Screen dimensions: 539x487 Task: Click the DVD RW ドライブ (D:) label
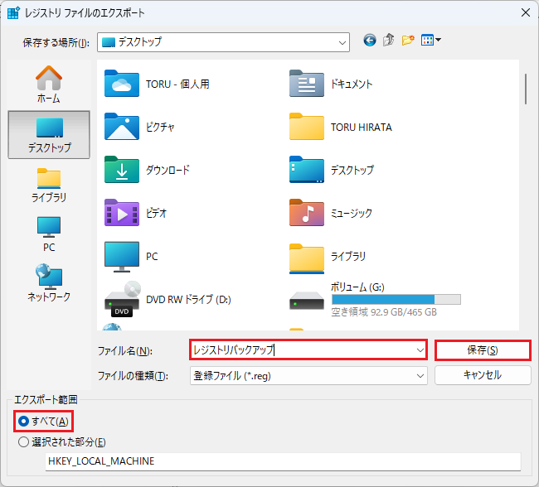188,300
